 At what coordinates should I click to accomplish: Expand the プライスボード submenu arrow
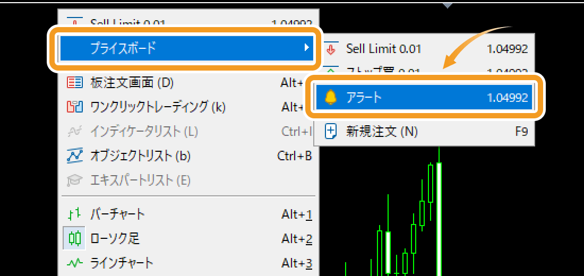[306, 48]
